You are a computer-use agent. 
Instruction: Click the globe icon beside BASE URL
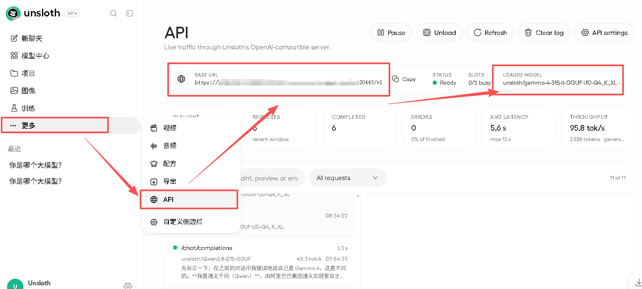pyautogui.click(x=181, y=79)
